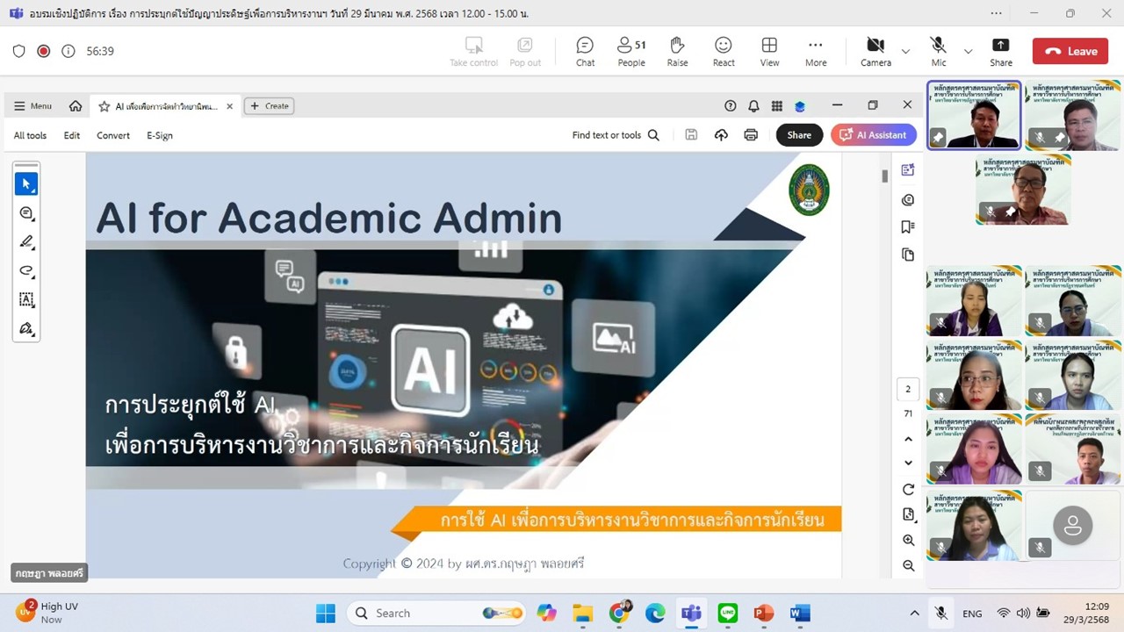Open PowerPoint from the taskbar
Image resolution: width=1124 pixels, height=632 pixels.
pos(763,613)
